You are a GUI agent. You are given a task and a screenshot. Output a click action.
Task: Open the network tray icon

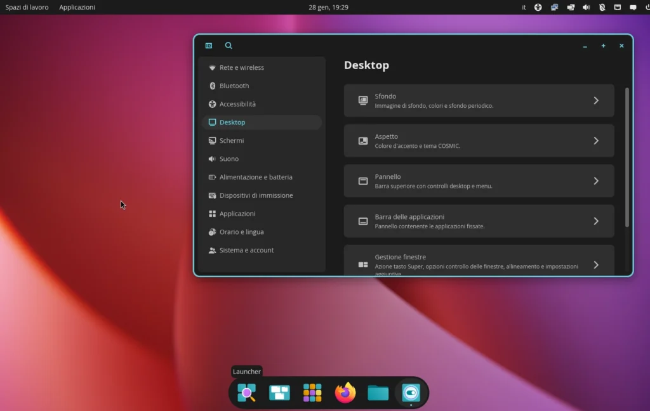point(554,7)
